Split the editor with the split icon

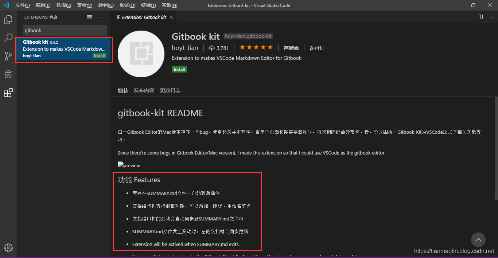(480, 17)
